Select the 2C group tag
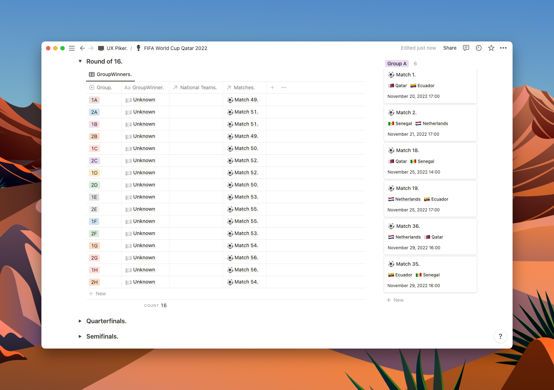Image resolution: width=554 pixels, height=390 pixels. tap(94, 161)
